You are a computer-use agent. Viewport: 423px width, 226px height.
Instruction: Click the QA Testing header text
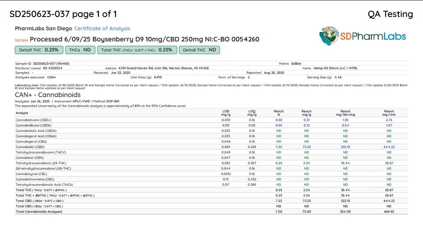390,14
